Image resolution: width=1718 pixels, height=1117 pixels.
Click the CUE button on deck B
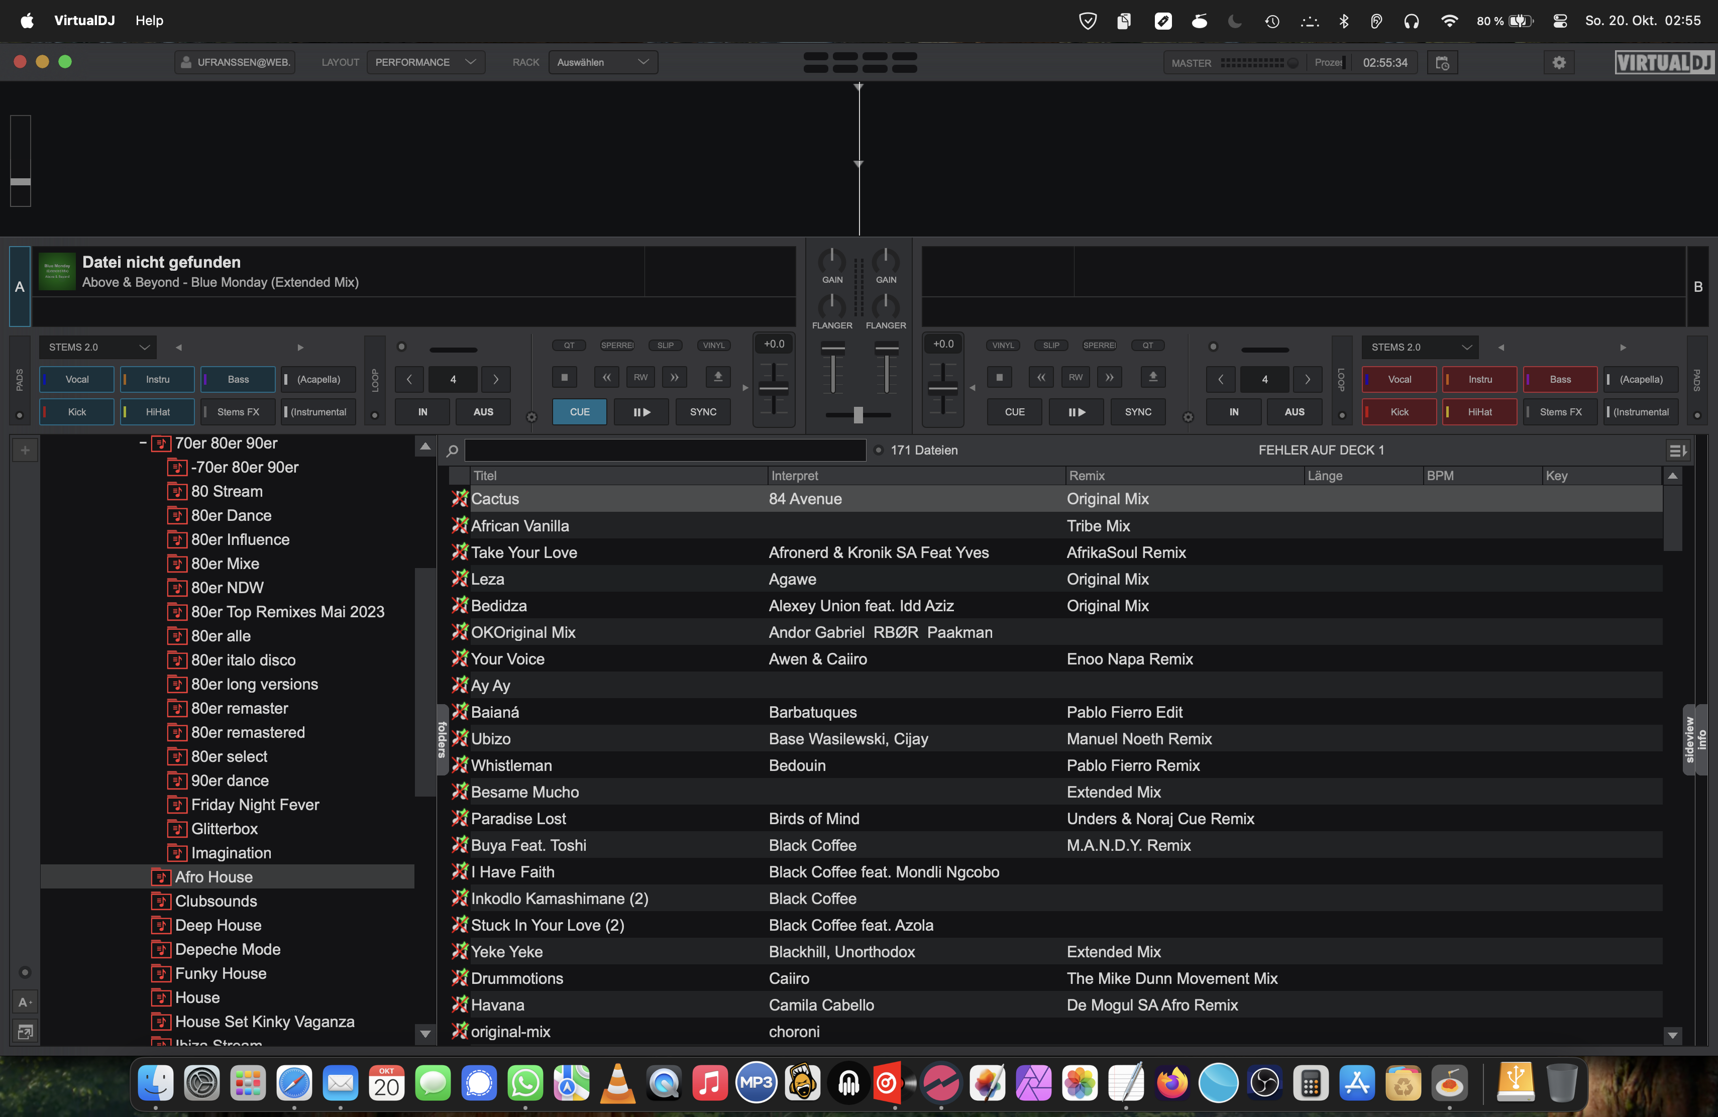(1014, 412)
